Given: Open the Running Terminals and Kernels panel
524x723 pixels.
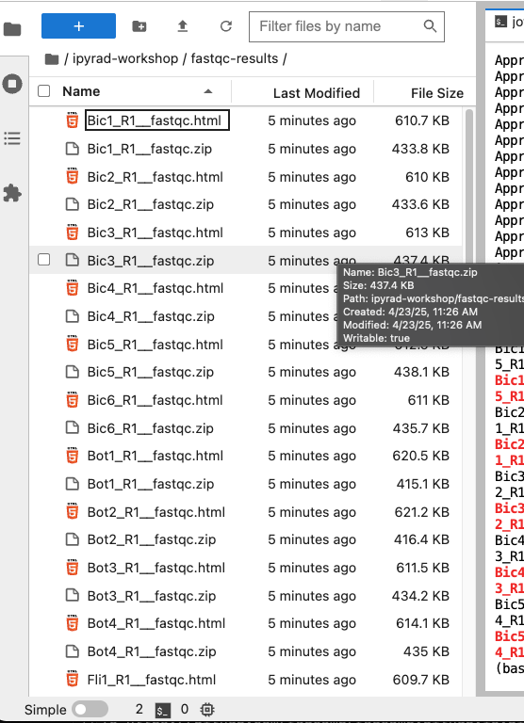Looking at the screenshot, I should pos(12,84).
